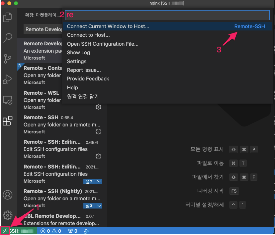275x235 pixels.
Task: Choose Show Log command
Action: click(167, 53)
